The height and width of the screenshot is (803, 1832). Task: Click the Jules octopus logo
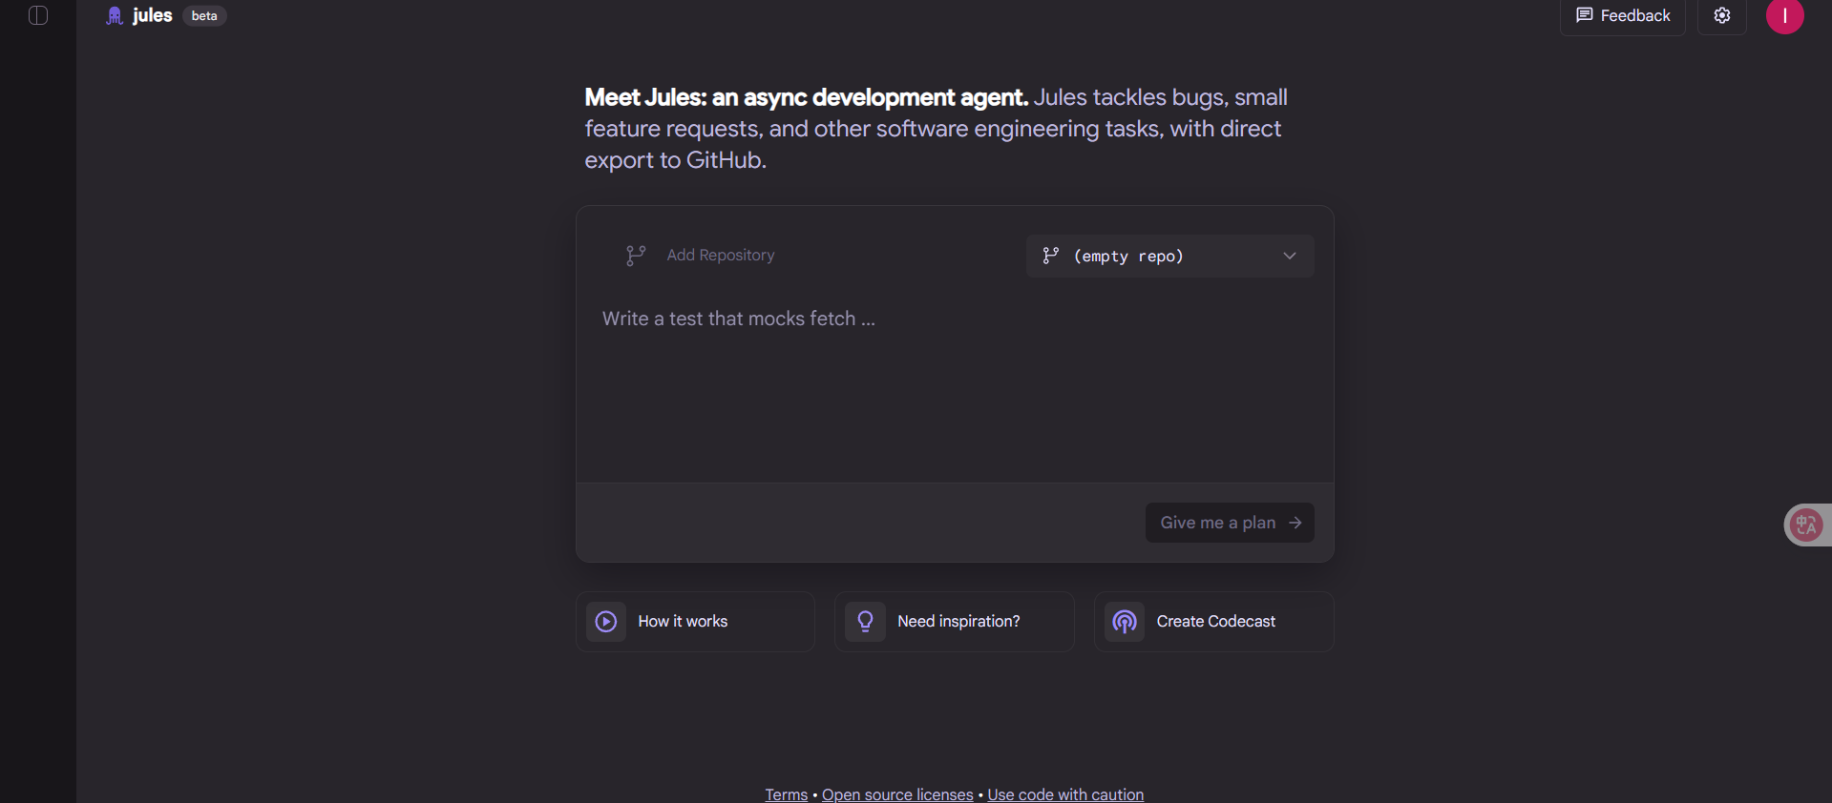tap(115, 15)
